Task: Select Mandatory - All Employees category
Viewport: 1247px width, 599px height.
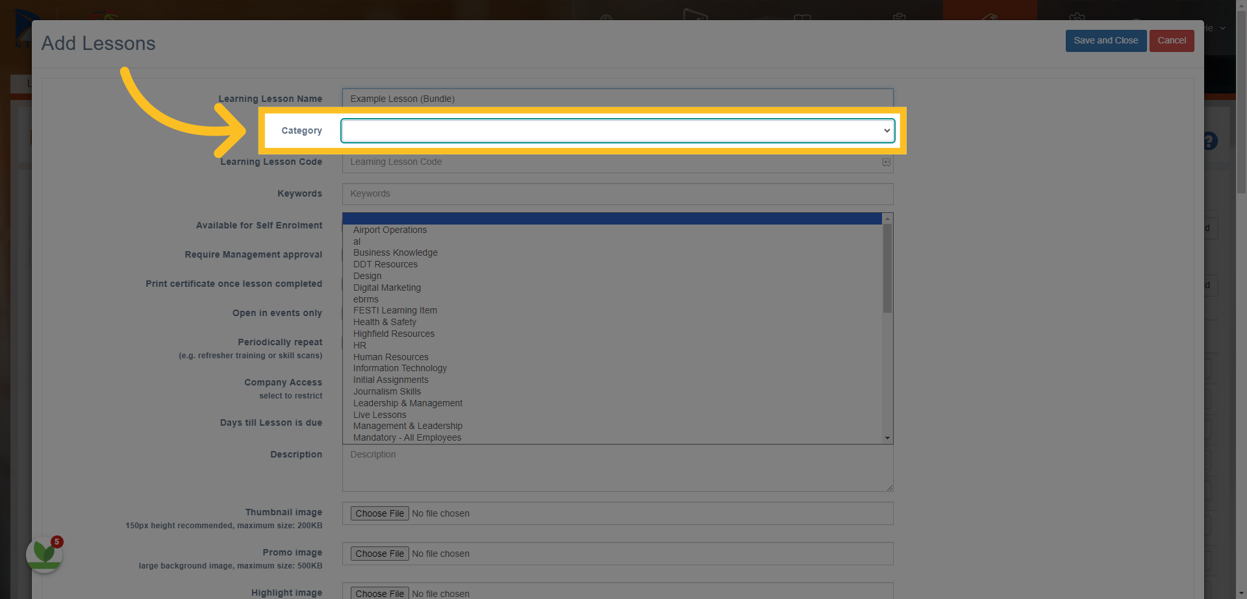Action: (612, 437)
